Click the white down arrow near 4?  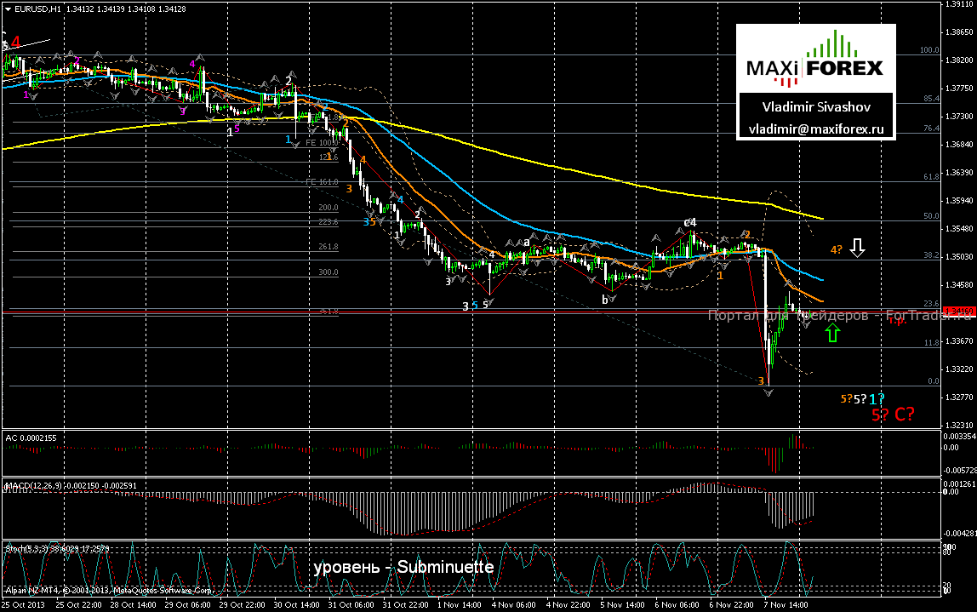(857, 248)
